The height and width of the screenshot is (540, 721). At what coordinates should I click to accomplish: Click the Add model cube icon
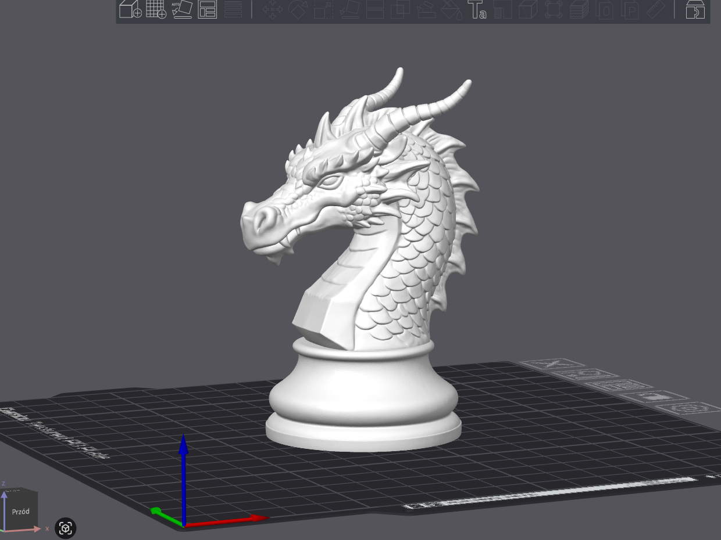tap(130, 9)
